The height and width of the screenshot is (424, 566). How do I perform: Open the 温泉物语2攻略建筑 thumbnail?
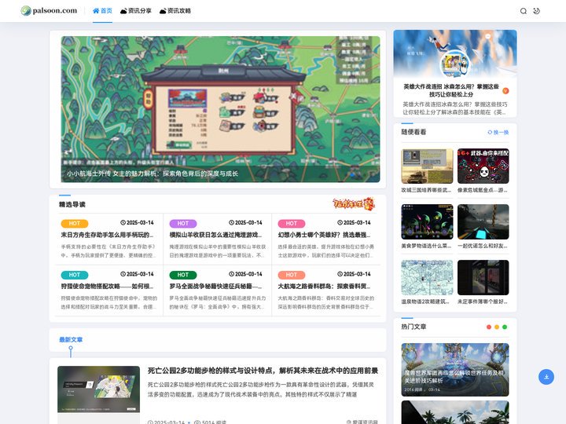click(427, 278)
